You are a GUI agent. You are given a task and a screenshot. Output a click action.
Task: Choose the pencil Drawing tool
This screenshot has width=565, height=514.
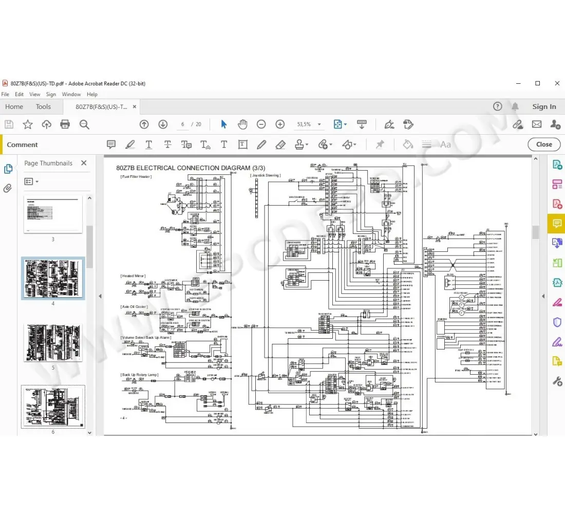(261, 145)
